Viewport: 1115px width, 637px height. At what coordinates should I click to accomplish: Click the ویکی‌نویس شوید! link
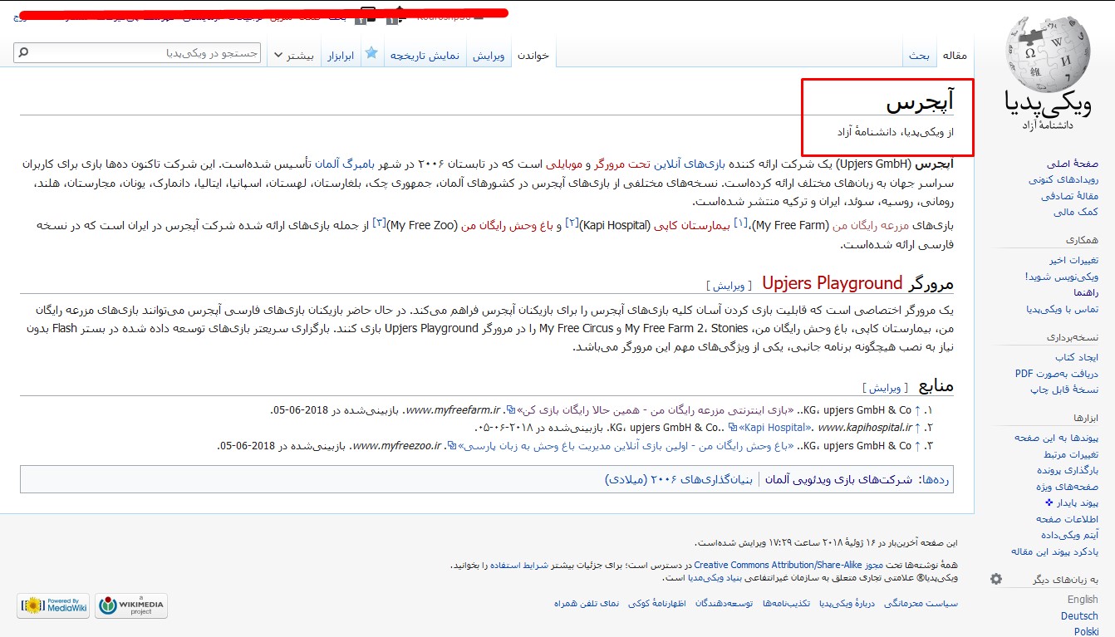1062,277
